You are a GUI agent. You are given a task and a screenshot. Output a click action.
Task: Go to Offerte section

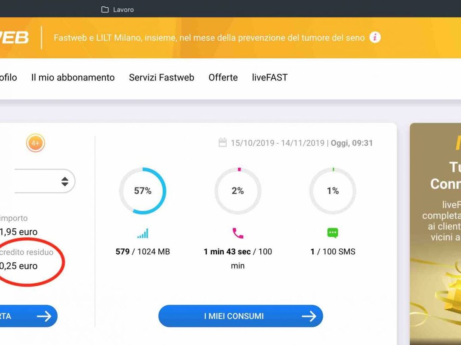[x=223, y=78]
